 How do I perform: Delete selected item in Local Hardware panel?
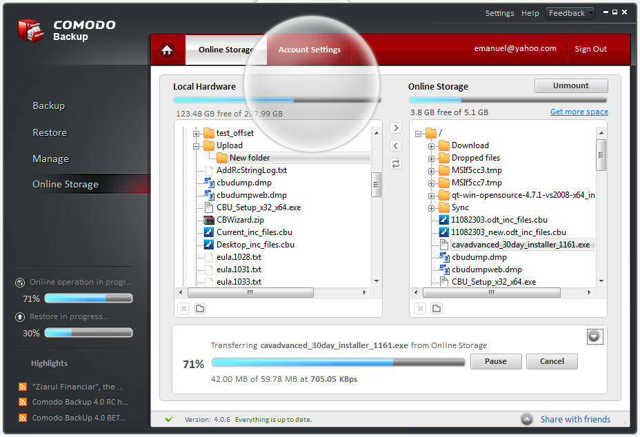pos(183,309)
